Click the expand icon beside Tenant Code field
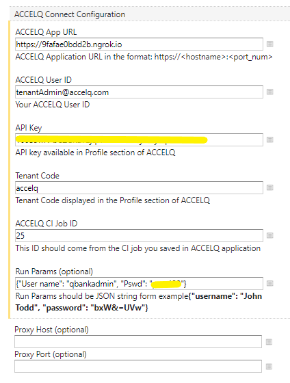Image resolution: width=290 pixels, height=383 pixels. [269, 187]
